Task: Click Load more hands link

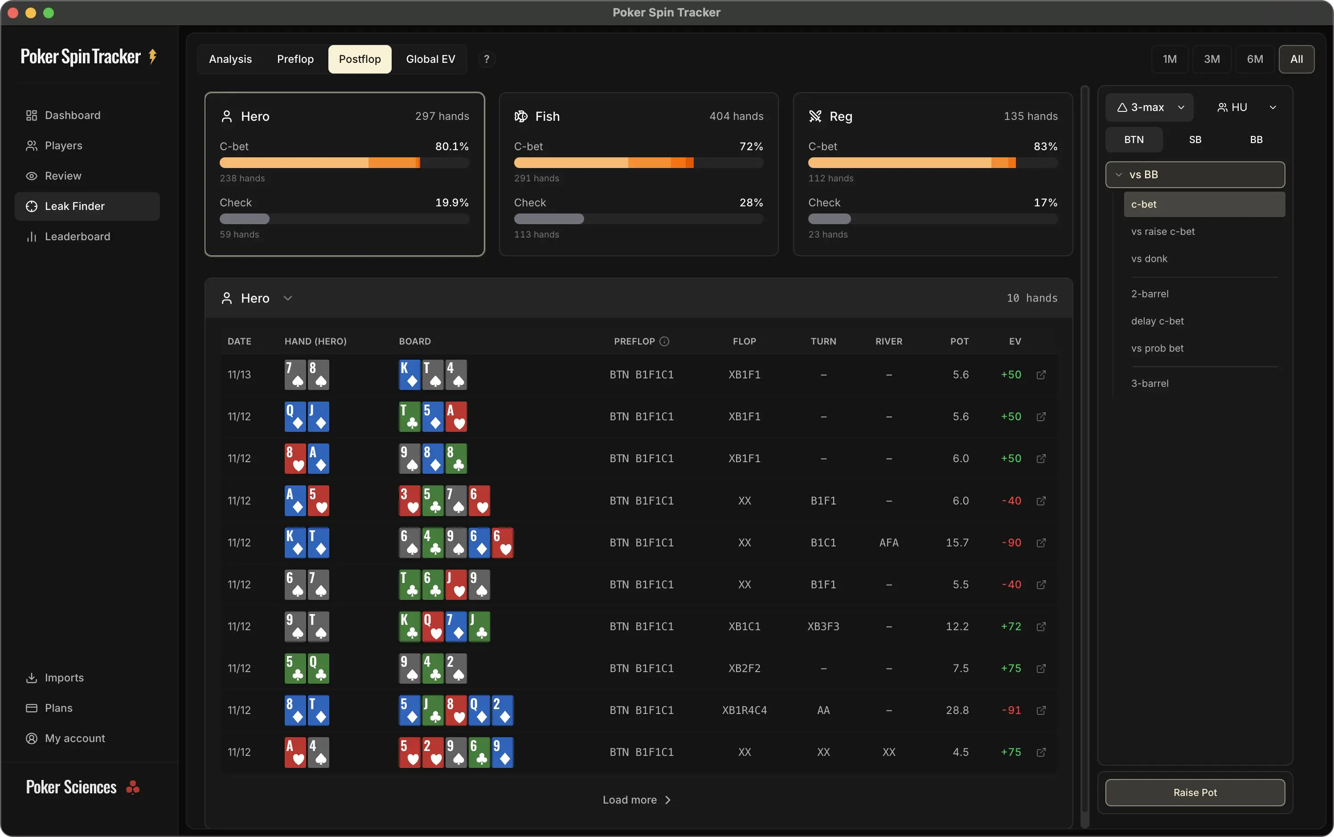Action: (636, 800)
